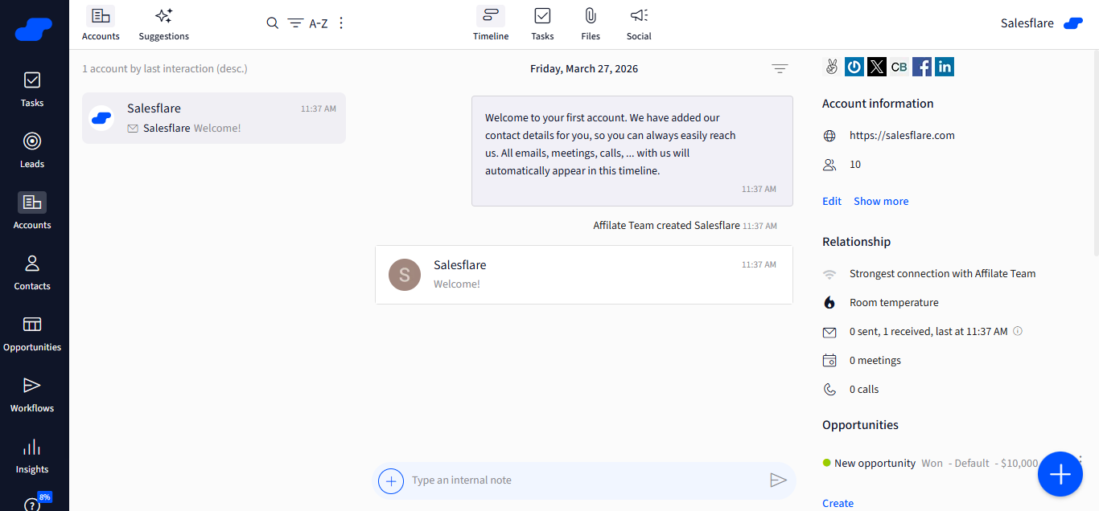Open three-dot menu on New opportunity row
The height and width of the screenshot is (511, 1099).
(x=1079, y=463)
